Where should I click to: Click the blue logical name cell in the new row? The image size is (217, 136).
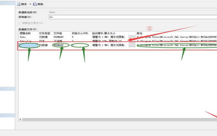click(28, 45)
